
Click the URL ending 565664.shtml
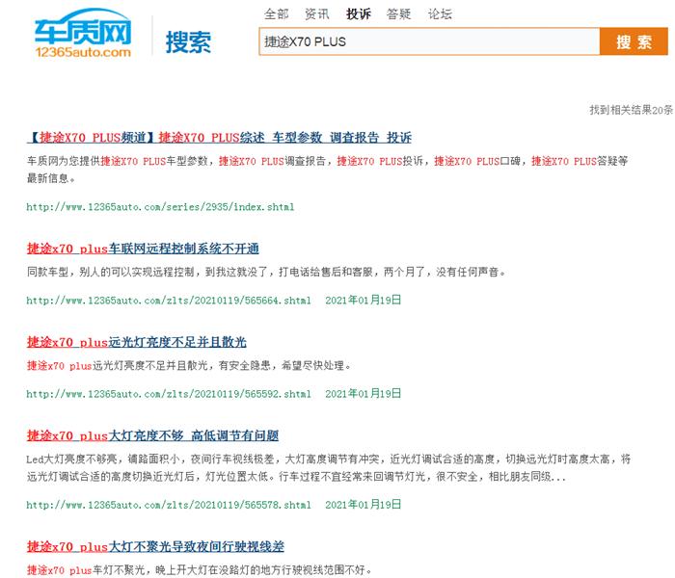pos(169,301)
